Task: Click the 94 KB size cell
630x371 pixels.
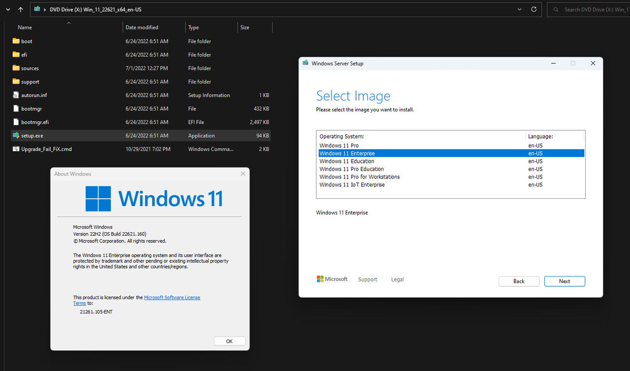Action: (263, 135)
